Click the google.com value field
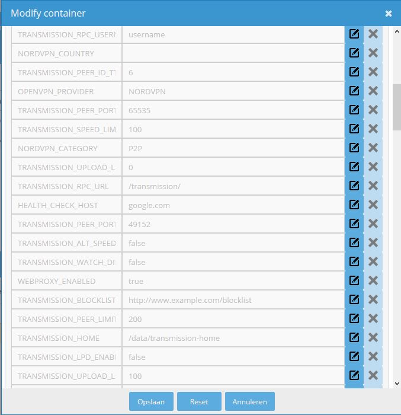Screen dimensions: 401x415 tap(233, 205)
